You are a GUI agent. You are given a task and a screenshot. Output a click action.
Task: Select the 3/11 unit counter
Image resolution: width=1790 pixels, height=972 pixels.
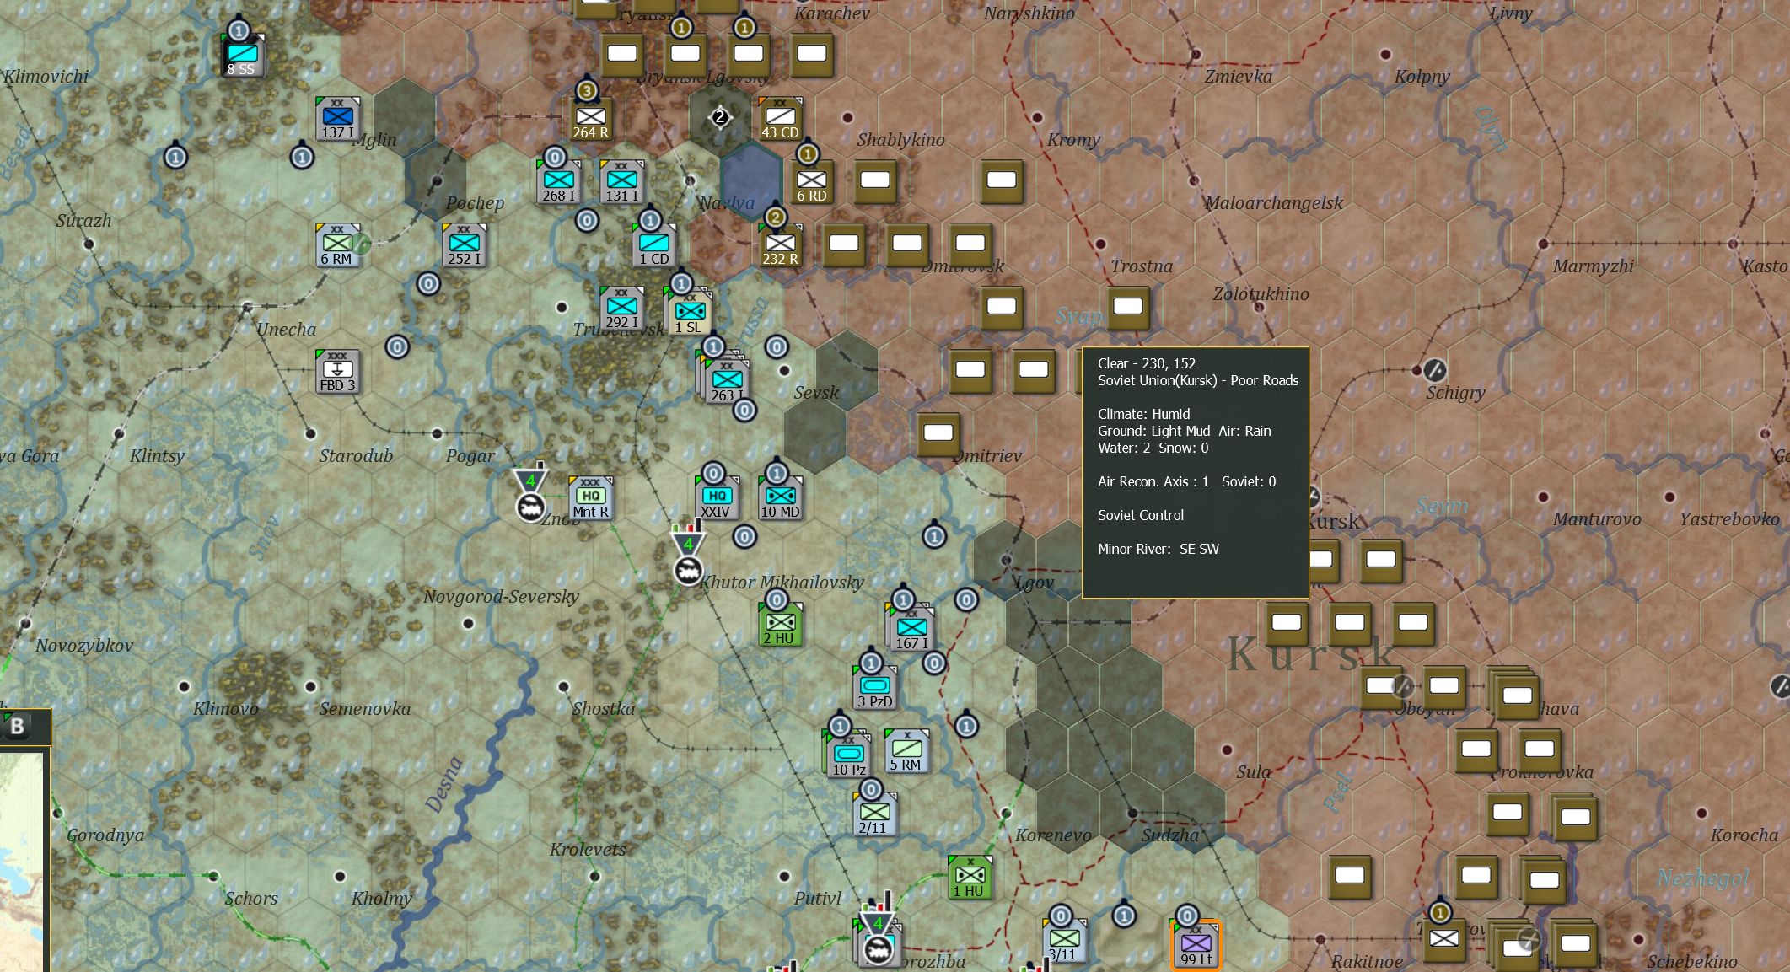pyautogui.click(x=1064, y=941)
